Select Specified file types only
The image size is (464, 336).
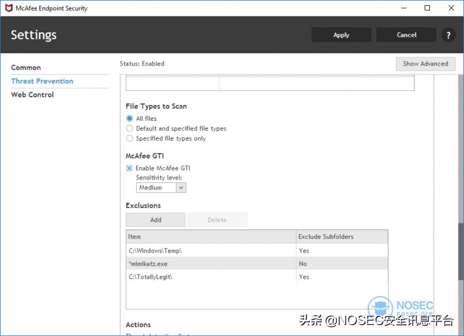point(129,138)
